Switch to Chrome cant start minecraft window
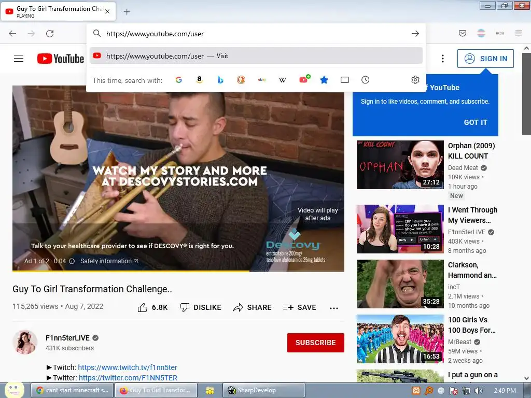 pyautogui.click(x=72, y=390)
